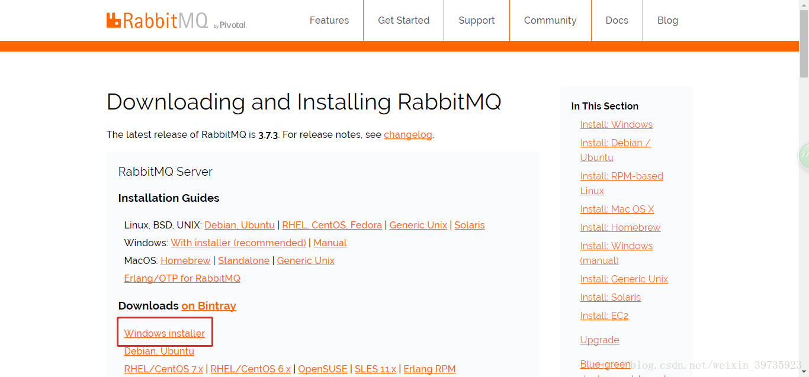
Task: Click the version number 3.7.3 text
Action: (x=268, y=134)
